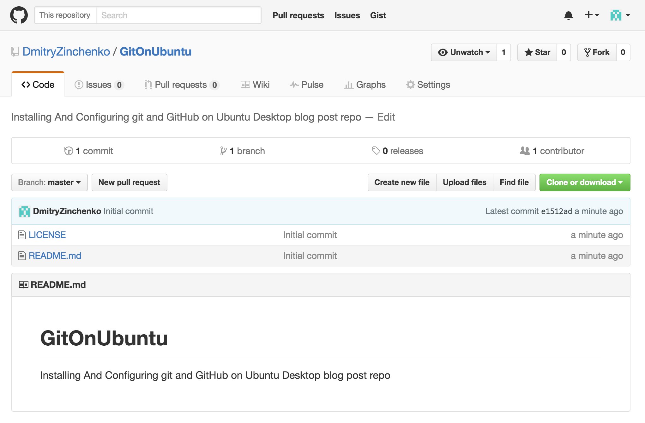This screenshot has width=645, height=423.
Task: Open the Clone or download dropdown
Action: pos(585,182)
